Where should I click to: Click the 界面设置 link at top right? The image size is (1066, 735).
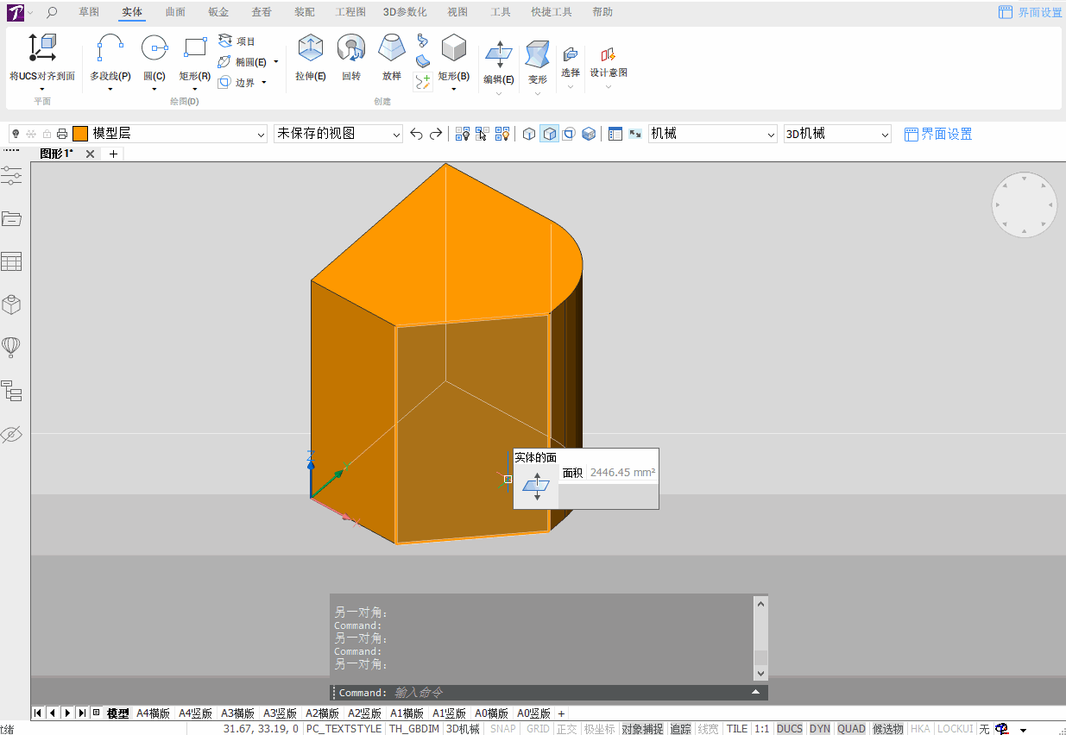tap(1031, 12)
